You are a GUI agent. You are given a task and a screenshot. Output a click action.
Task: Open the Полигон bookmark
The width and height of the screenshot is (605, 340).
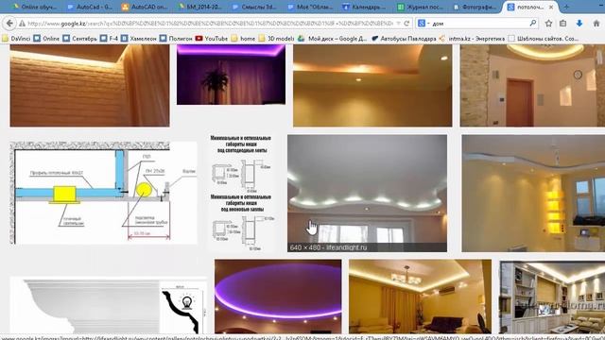click(x=176, y=38)
